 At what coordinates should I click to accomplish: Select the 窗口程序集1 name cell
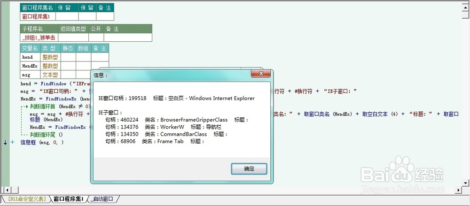tap(38, 16)
